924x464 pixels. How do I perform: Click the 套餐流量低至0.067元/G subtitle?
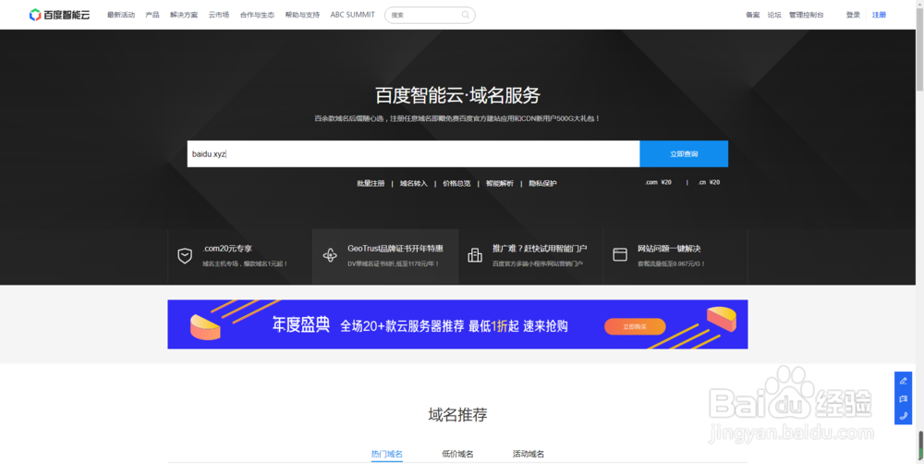click(671, 263)
